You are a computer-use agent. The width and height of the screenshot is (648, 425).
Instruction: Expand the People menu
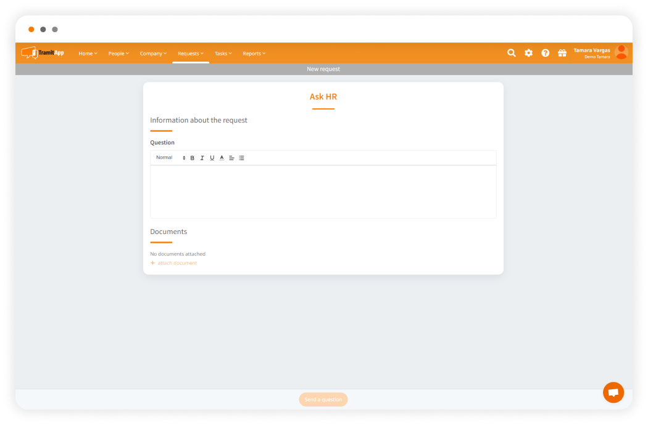[x=118, y=54]
